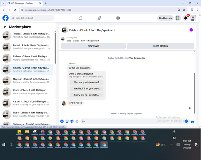This screenshot has height=160, width=201.
Task: Open the Friends icon in top navigation
Action: [x=99, y=18]
